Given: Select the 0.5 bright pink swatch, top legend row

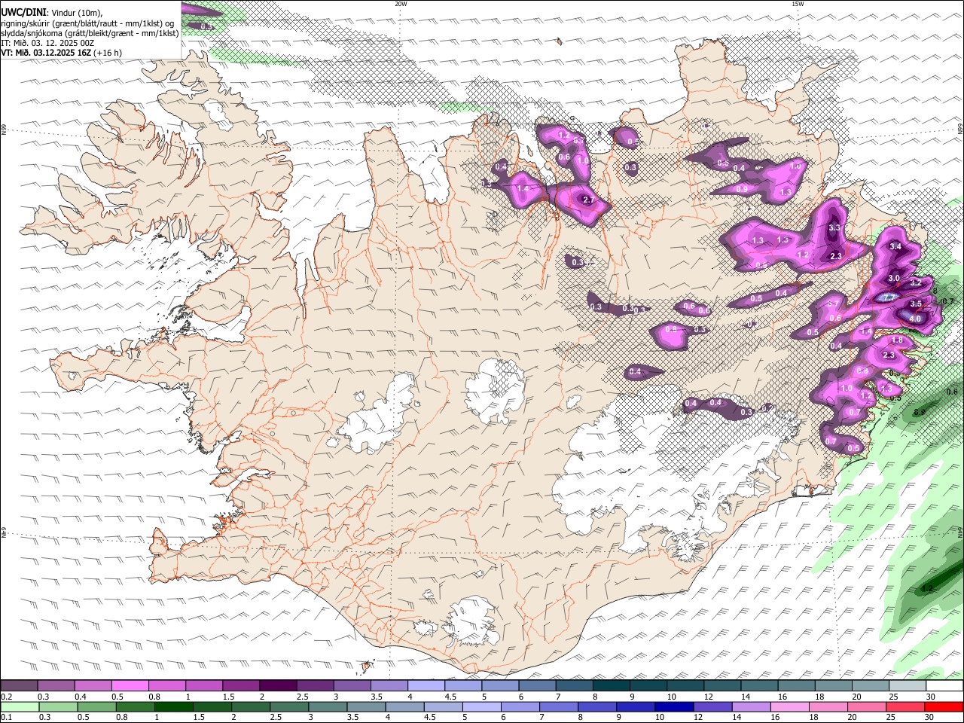Looking at the screenshot, I should click(130, 686).
